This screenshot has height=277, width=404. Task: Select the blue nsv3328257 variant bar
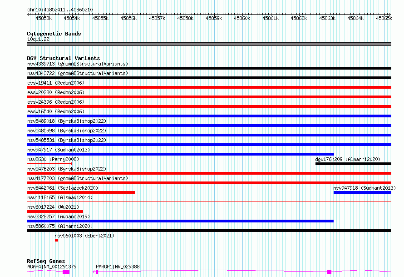pyautogui.click(x=180, y=221)
